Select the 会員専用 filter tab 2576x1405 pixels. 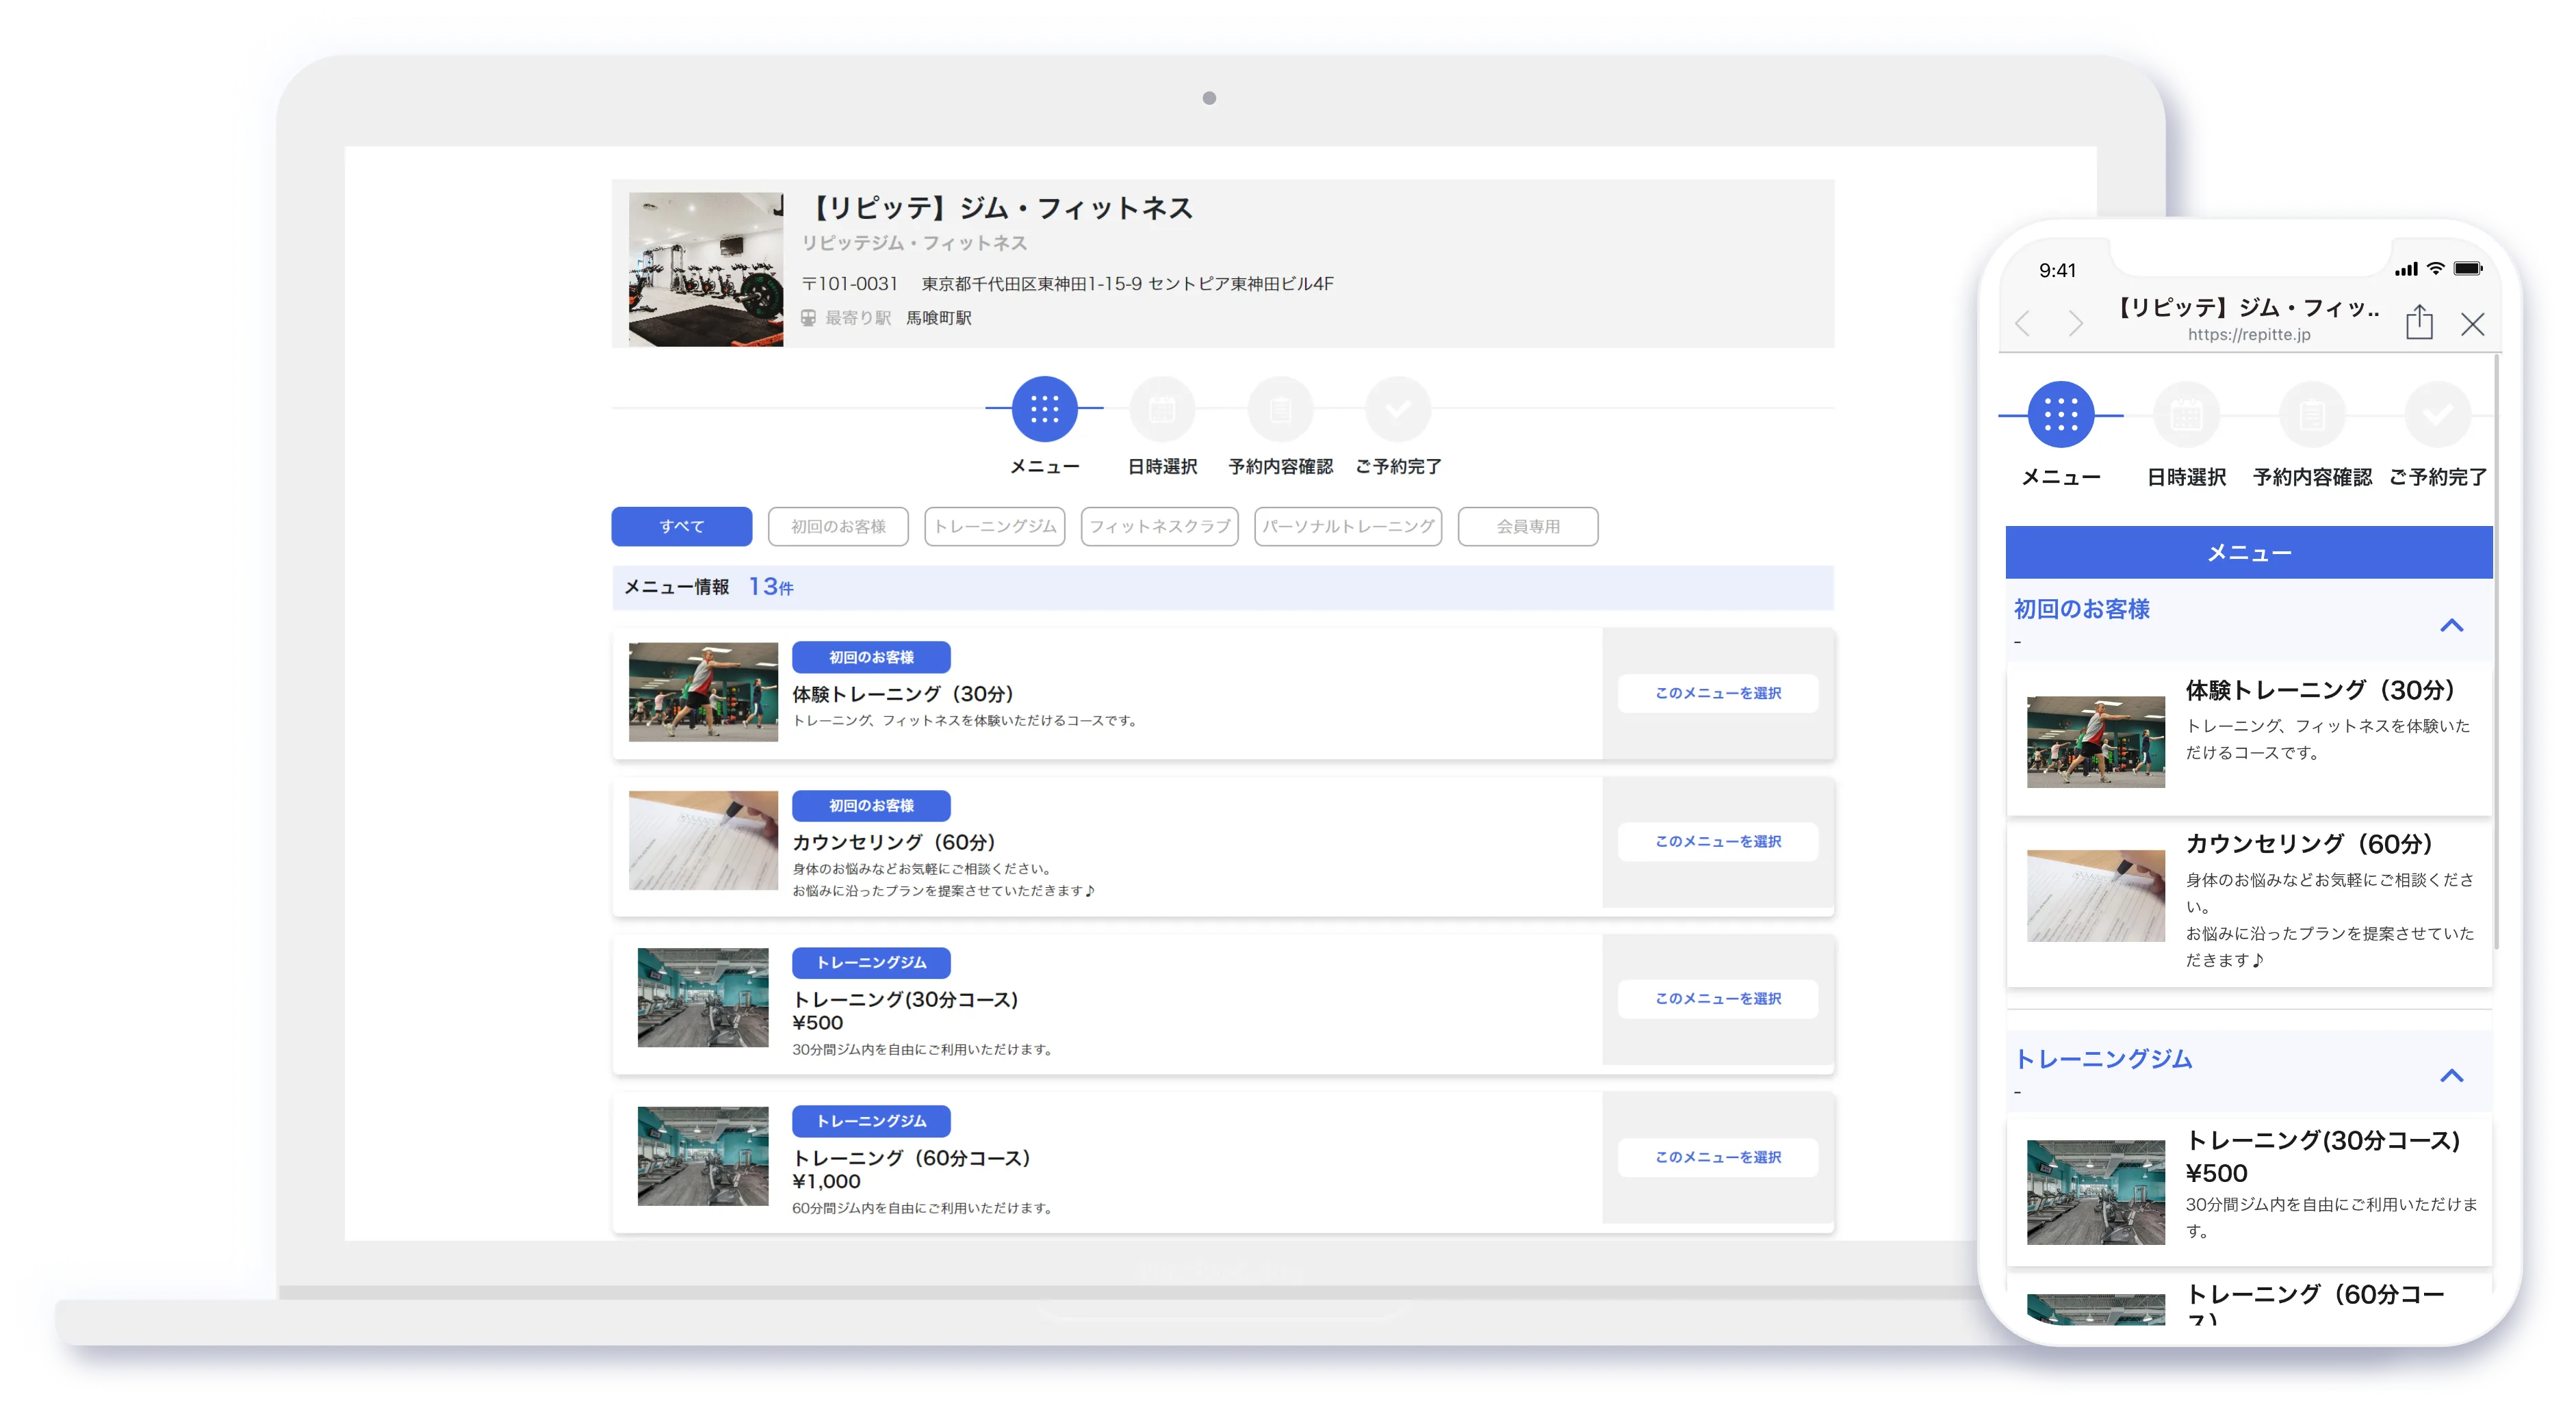tap(1527, 527)
